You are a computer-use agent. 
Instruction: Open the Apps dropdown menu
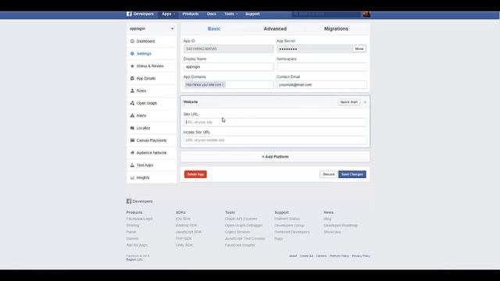(x=169, y=14)
